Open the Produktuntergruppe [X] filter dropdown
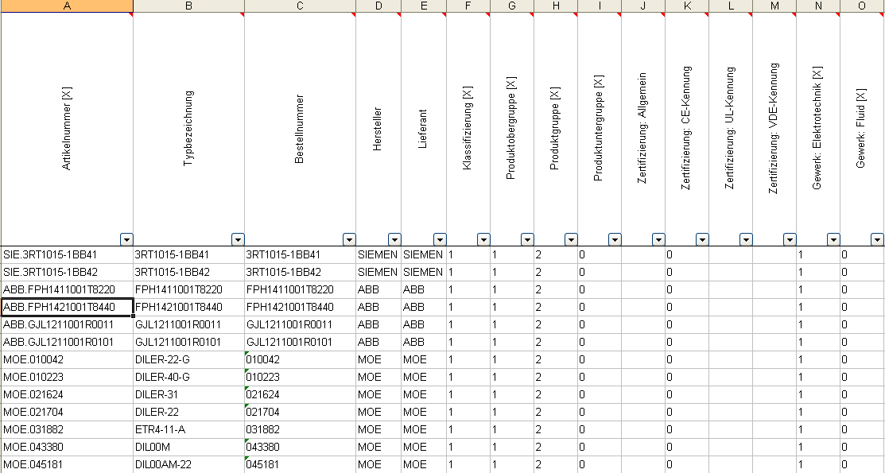 coord(615,239)
